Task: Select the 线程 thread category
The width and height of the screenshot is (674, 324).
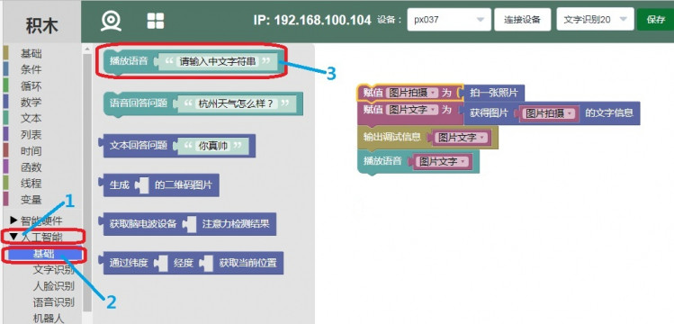Action: (31, 183)
